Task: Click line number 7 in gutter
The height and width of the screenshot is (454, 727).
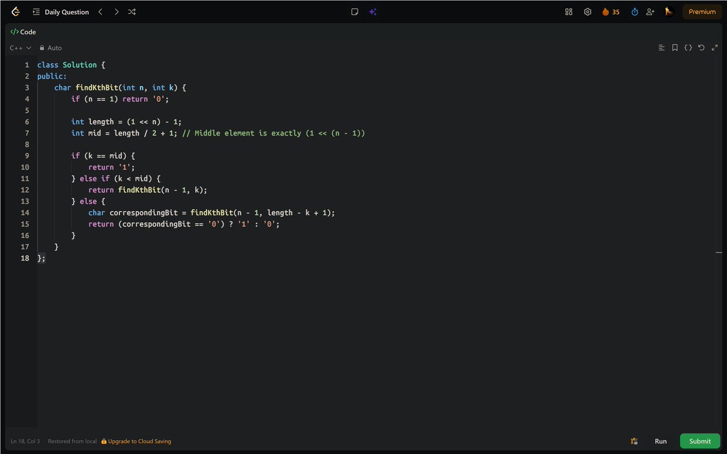Action: click(x=27, y=133)
